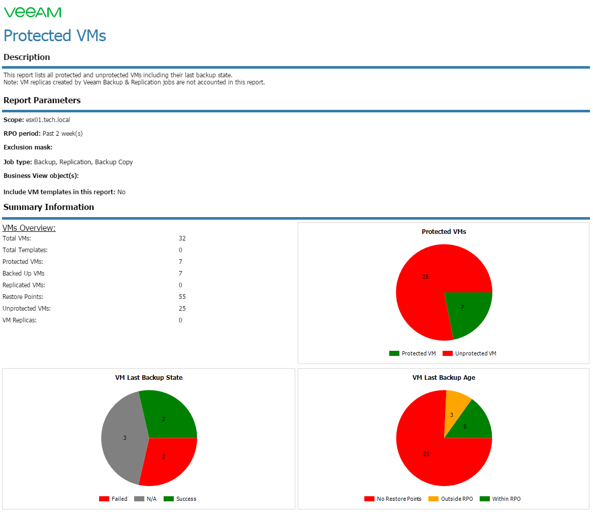
Task: Click the red No Restore Points legend swatch
Action: pyautogui.click(x=369, y=499)
